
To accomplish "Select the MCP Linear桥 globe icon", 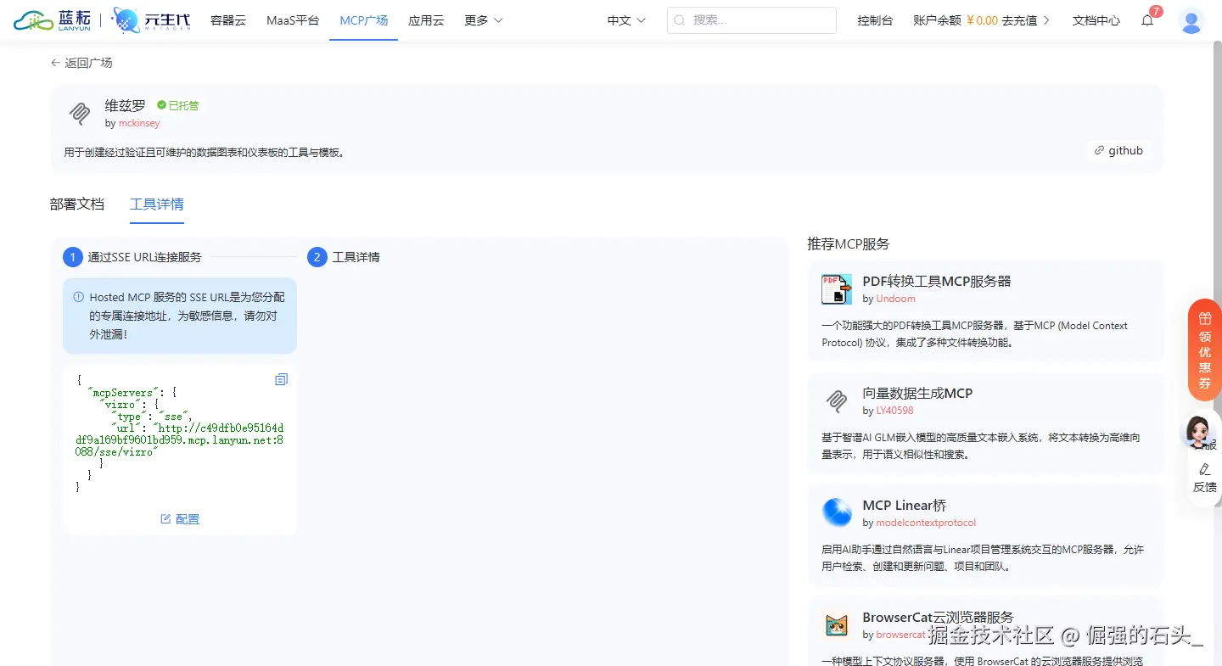I will pos(836,513).
